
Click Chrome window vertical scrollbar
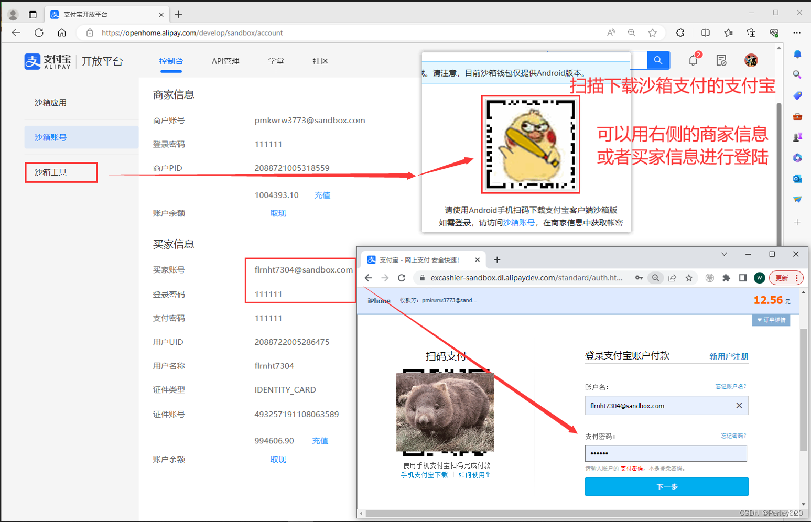(803, 389)
